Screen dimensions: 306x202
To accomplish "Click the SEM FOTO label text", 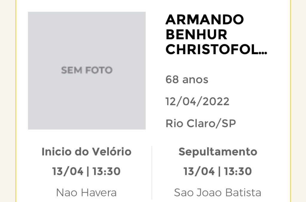I will coord(87,70).
